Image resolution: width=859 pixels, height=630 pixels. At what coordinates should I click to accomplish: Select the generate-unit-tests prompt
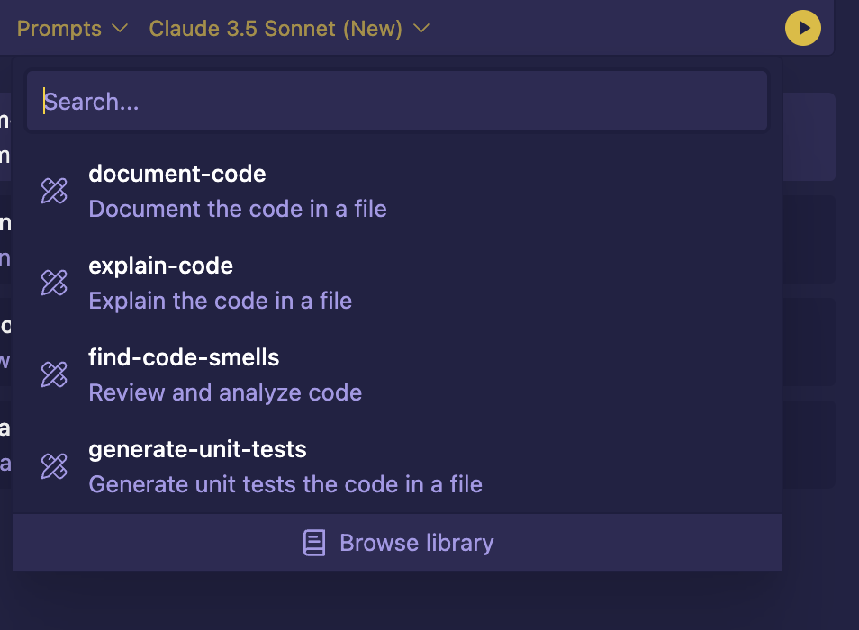click(197, 449)
